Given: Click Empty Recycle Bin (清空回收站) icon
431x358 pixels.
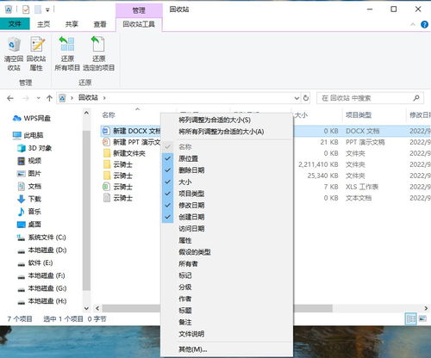Looking at the screenshot, I should 14,53.
